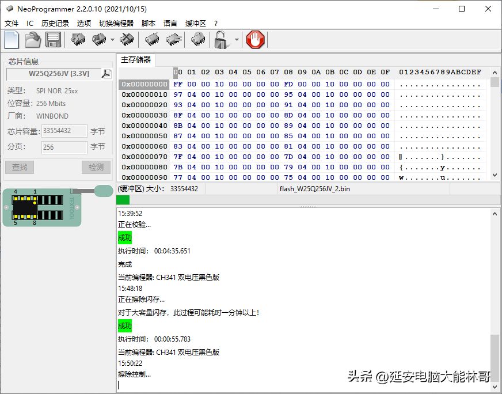
Task: Select the 主存储器 tab
Action: click(x=136, y=59)
